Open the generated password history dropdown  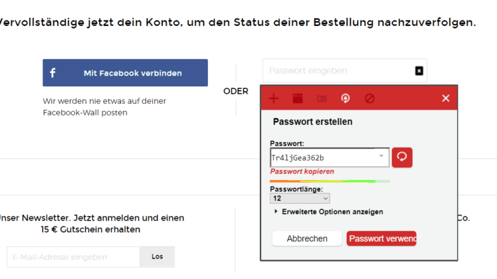tap(381, 155)
